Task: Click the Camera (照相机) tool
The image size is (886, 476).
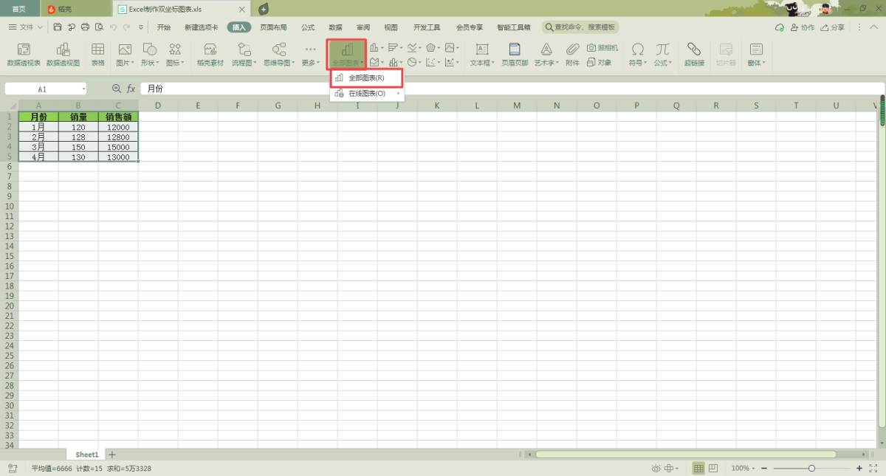Action: pos(602,47)
